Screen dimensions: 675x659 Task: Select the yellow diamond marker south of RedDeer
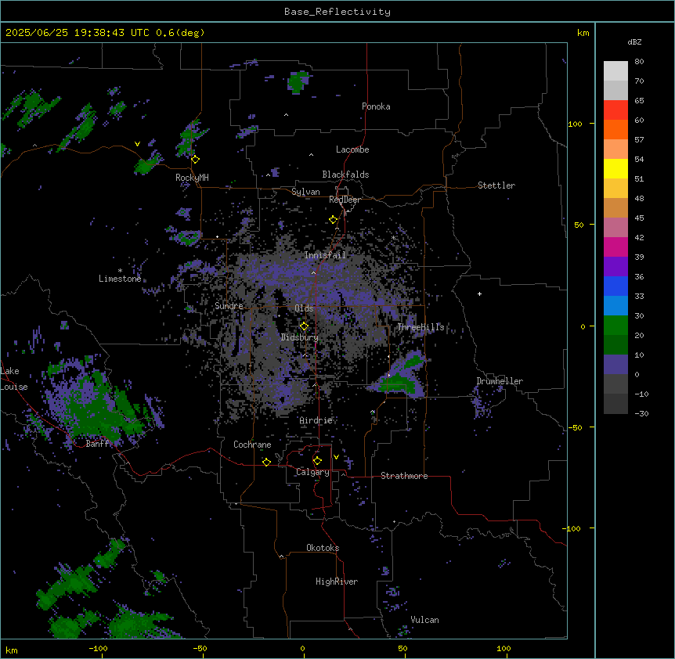[334, 220]
